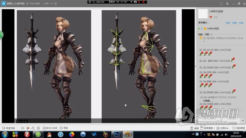
Task: Select the 讨论 tab
Action: pos(200,34)
